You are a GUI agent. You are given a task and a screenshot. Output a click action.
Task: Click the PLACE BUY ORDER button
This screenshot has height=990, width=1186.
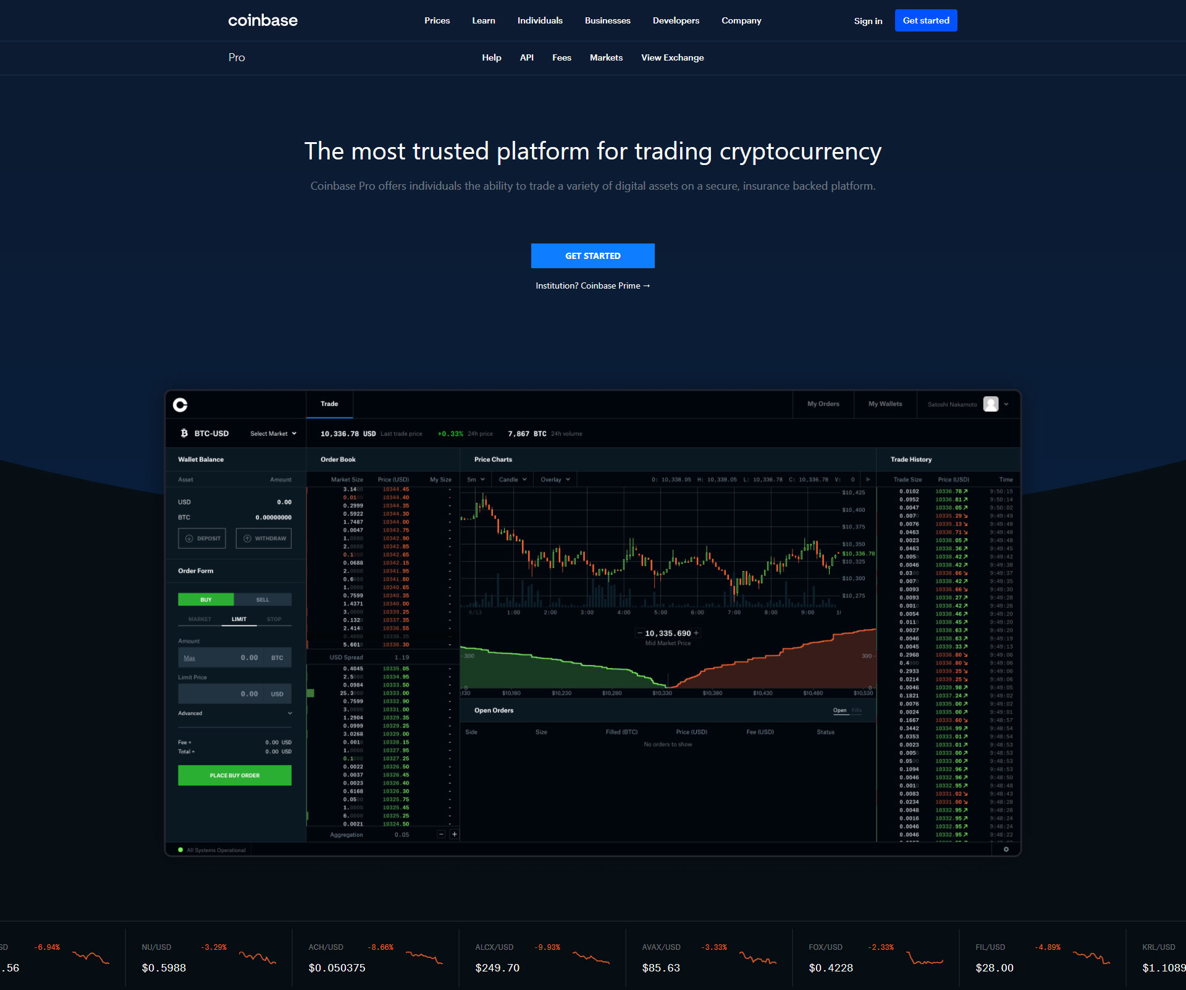tap(235, 774)
